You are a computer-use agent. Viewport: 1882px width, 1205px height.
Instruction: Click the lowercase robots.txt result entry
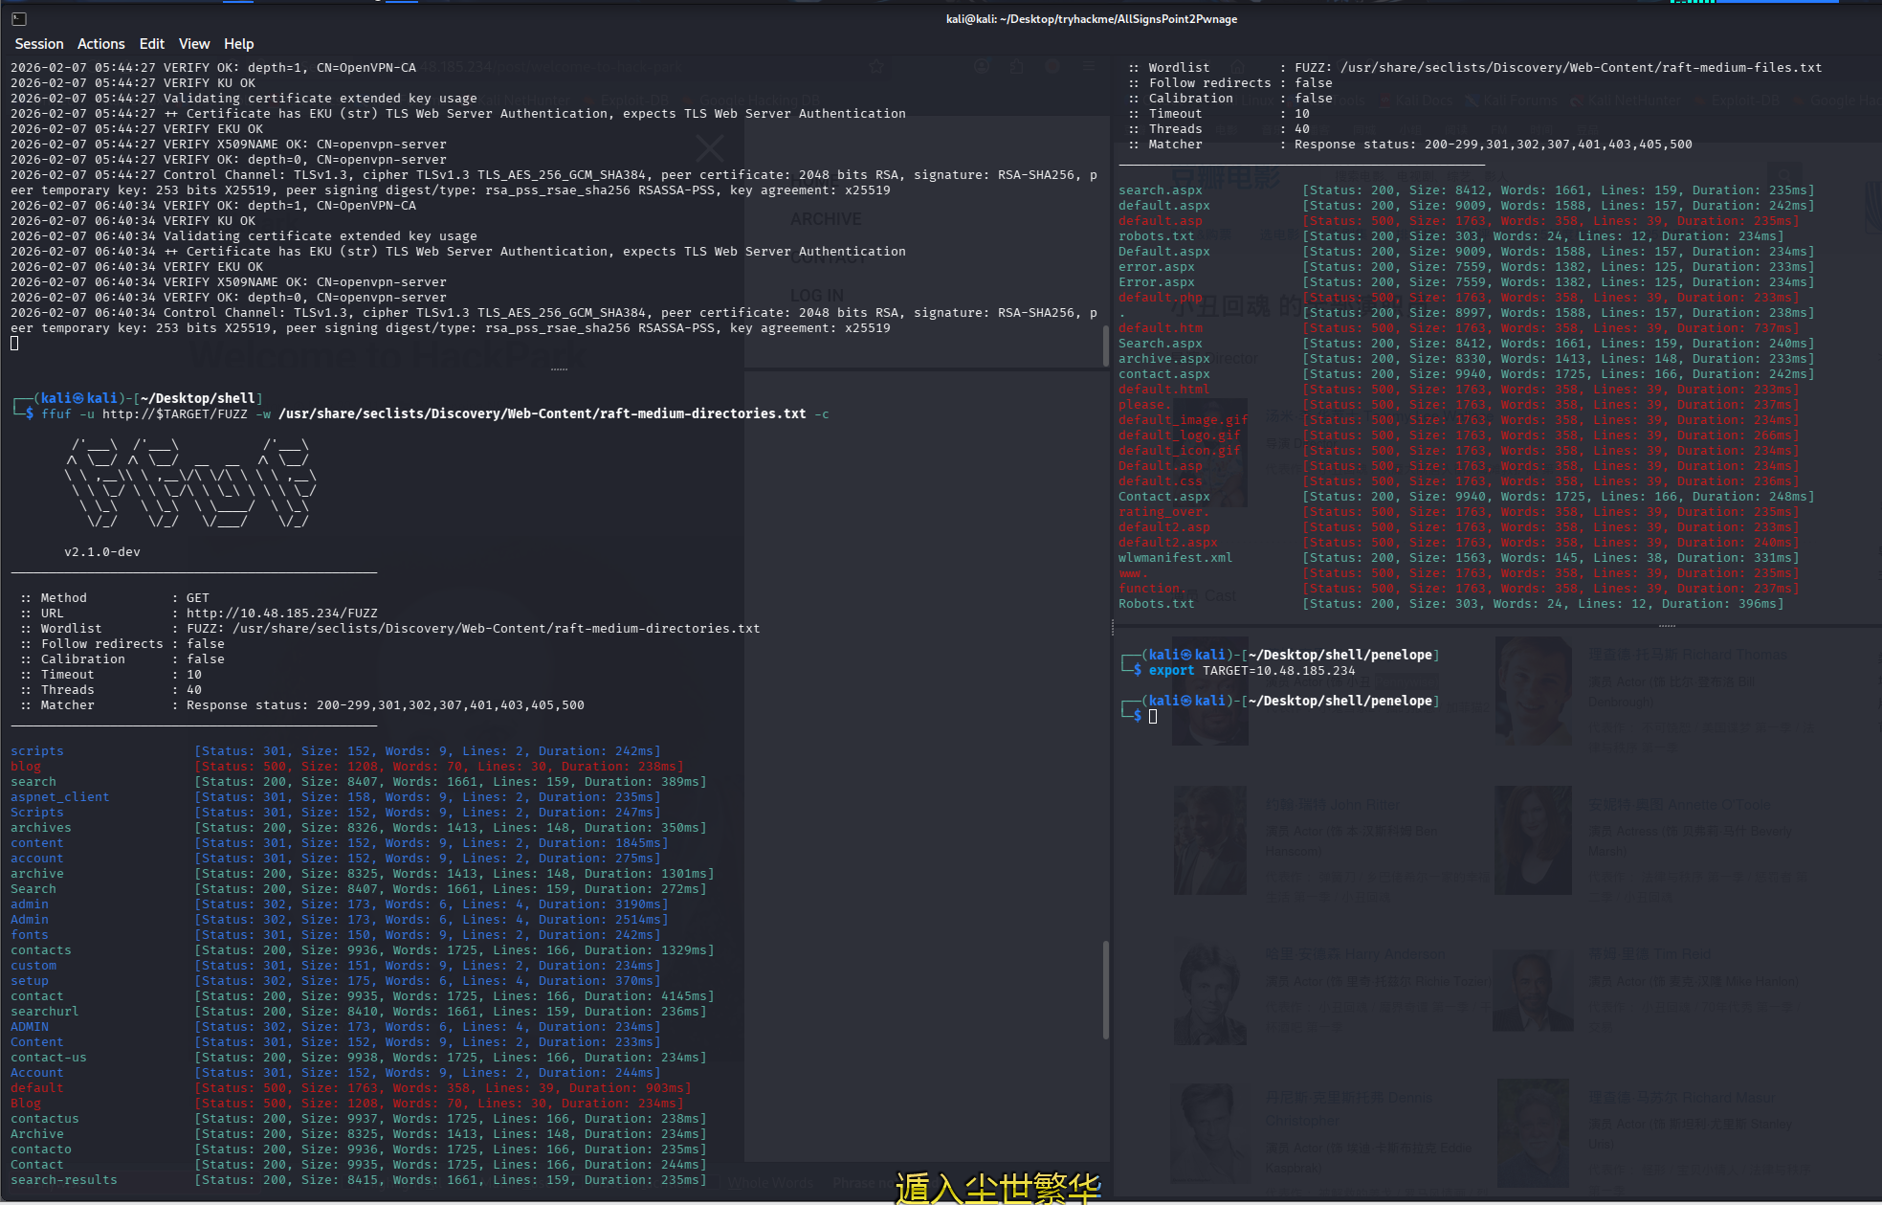[x=1156, y=236]
